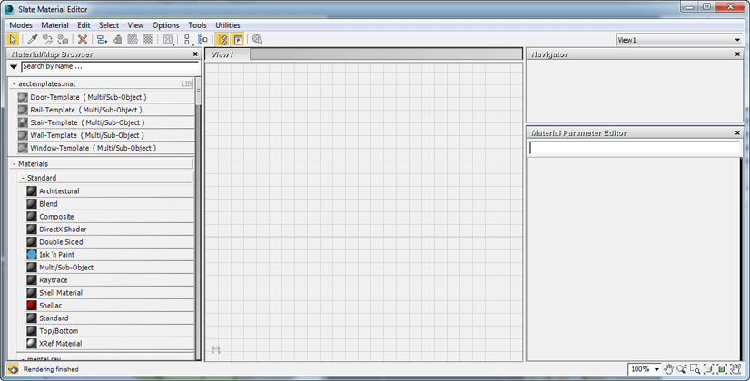Select the Architectural material
750x381 pixels.
point(110,190)
